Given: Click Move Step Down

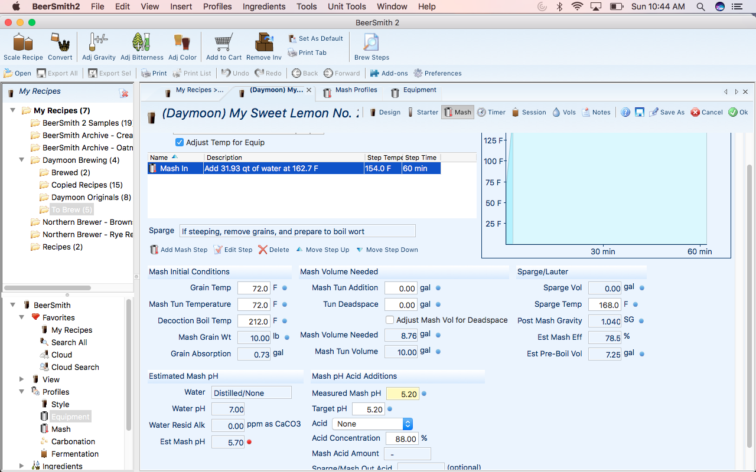Looking at the screenshot, I should coord(387,250).
